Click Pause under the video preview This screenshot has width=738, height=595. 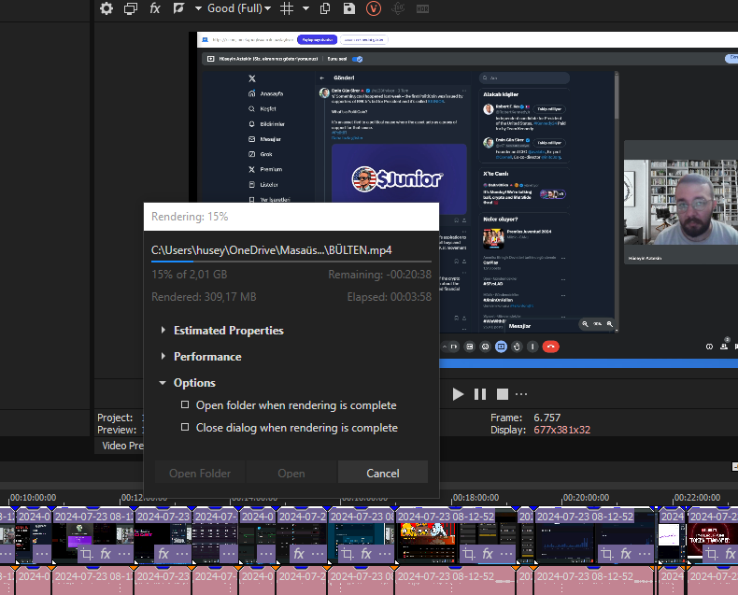[x=480, y=394]
